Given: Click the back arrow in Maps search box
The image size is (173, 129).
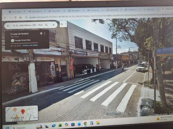Looking at the screenshot, I should [x=8, y=26].
